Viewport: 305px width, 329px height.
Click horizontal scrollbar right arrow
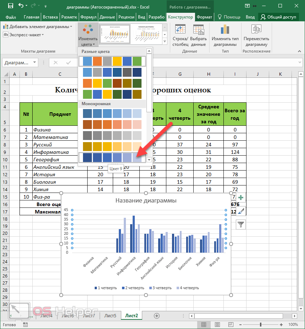pos(294,316)
